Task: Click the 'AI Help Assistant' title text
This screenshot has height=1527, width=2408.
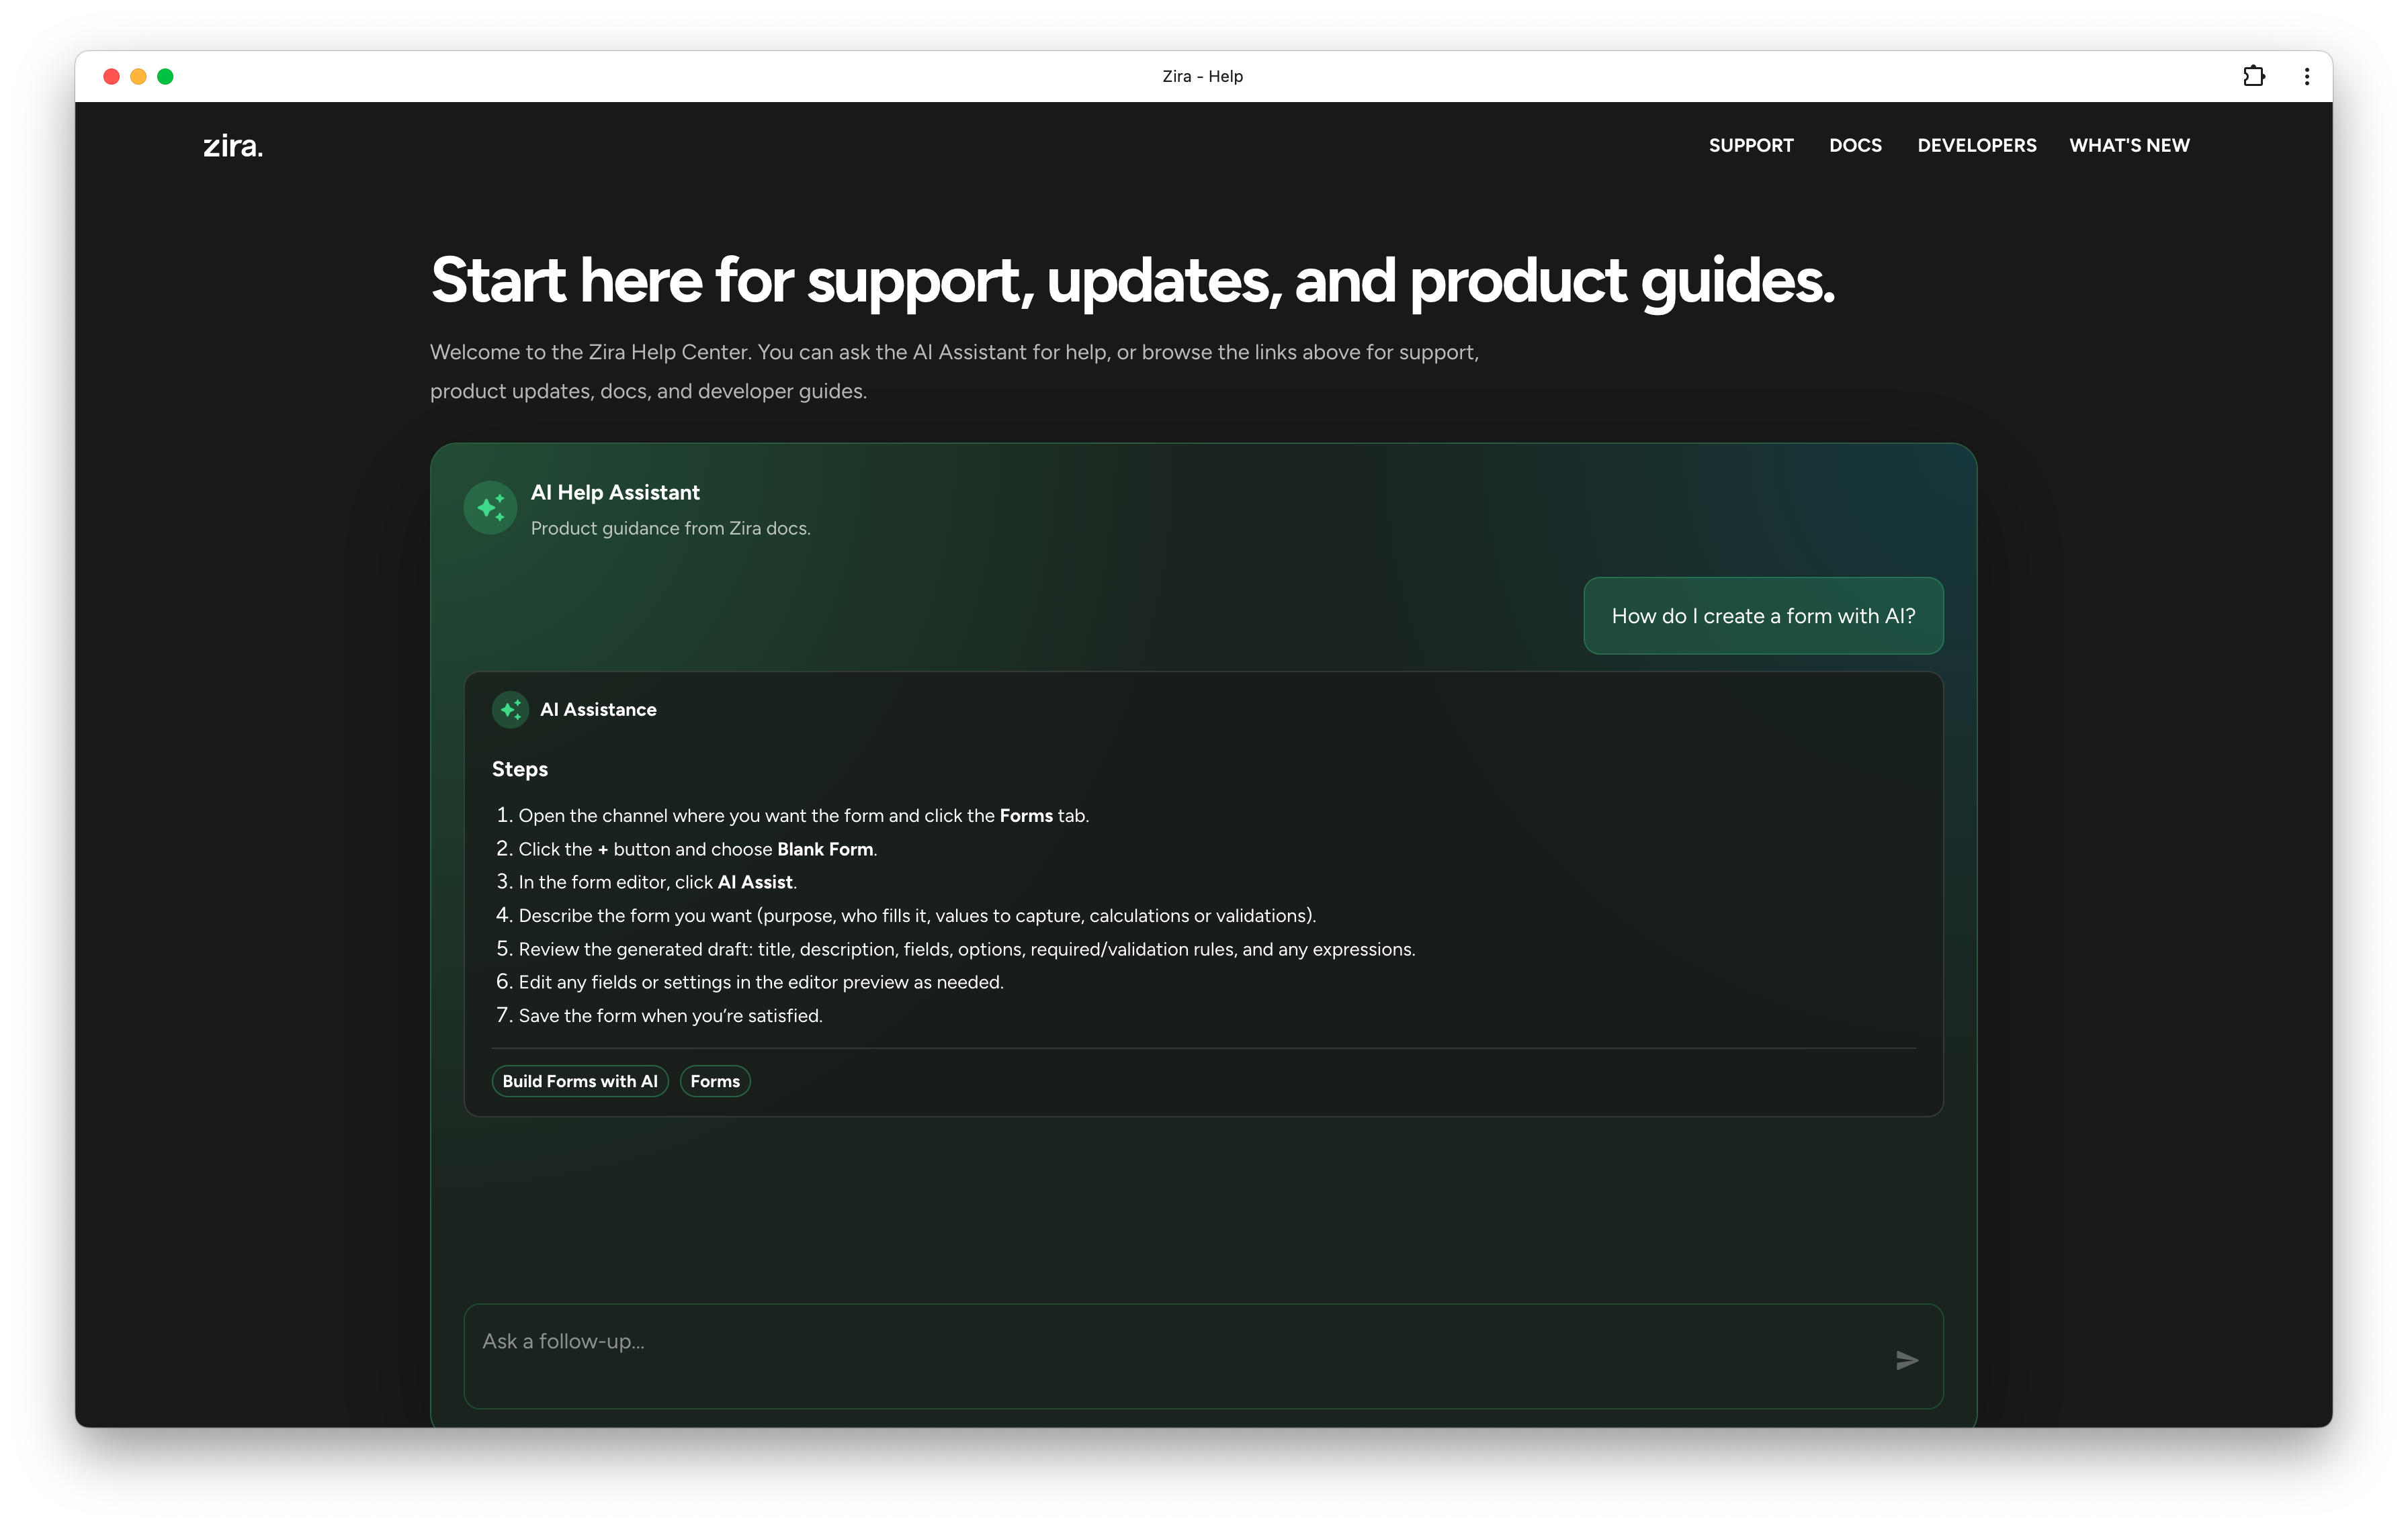Action: pyautogui.click(x=615, y=493)
